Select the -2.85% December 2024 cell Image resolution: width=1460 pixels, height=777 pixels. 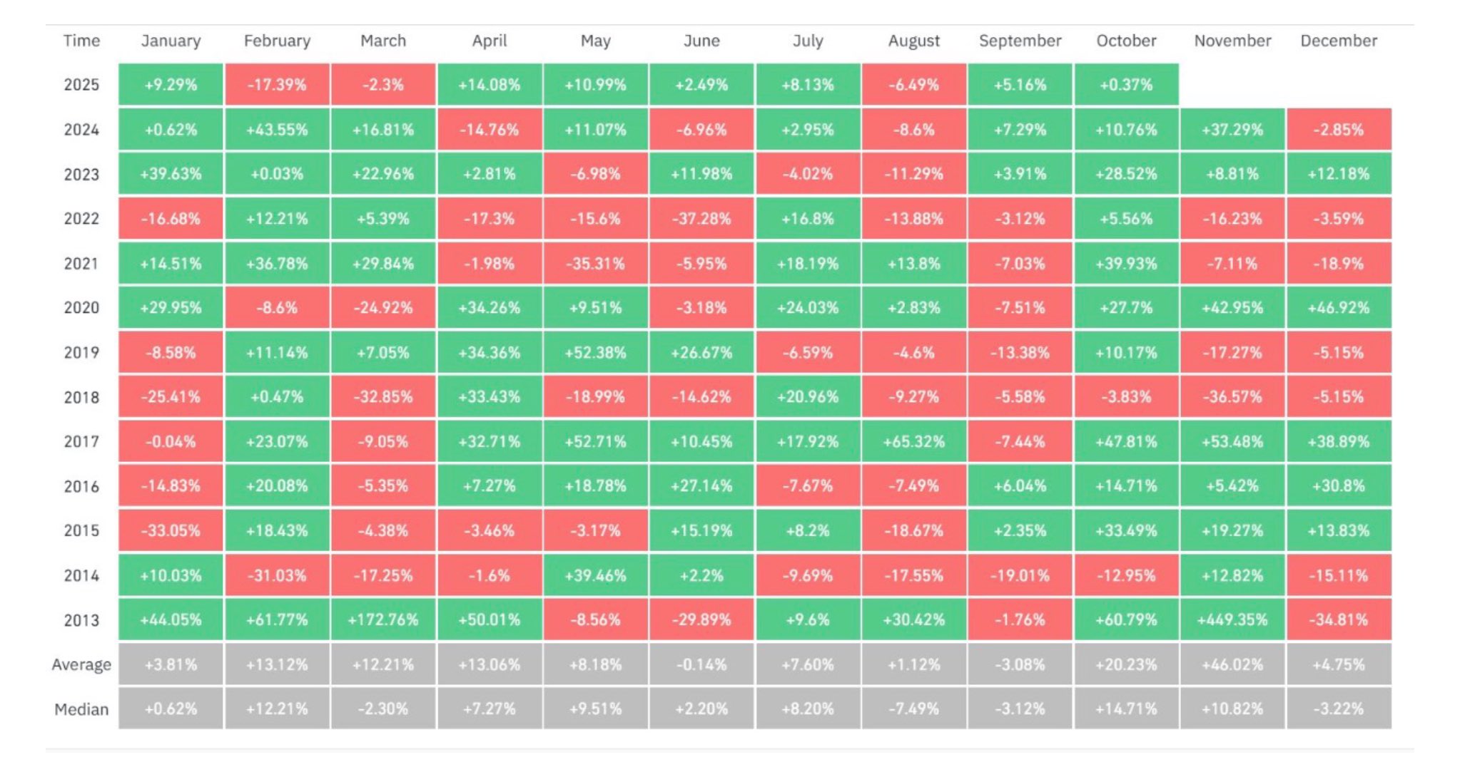coord(1339,130)
